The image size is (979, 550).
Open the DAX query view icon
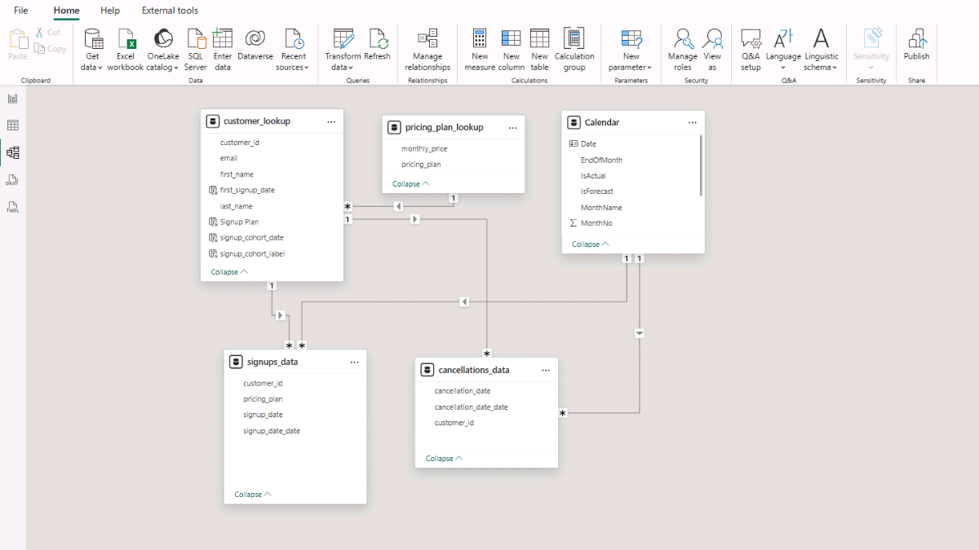tap(13, 180)
